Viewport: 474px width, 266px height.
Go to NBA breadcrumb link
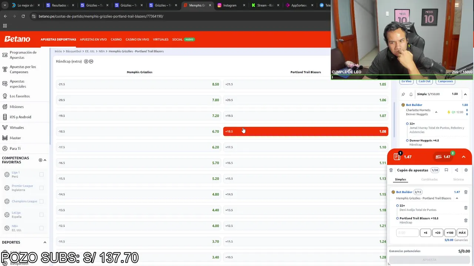coord(101,51)
